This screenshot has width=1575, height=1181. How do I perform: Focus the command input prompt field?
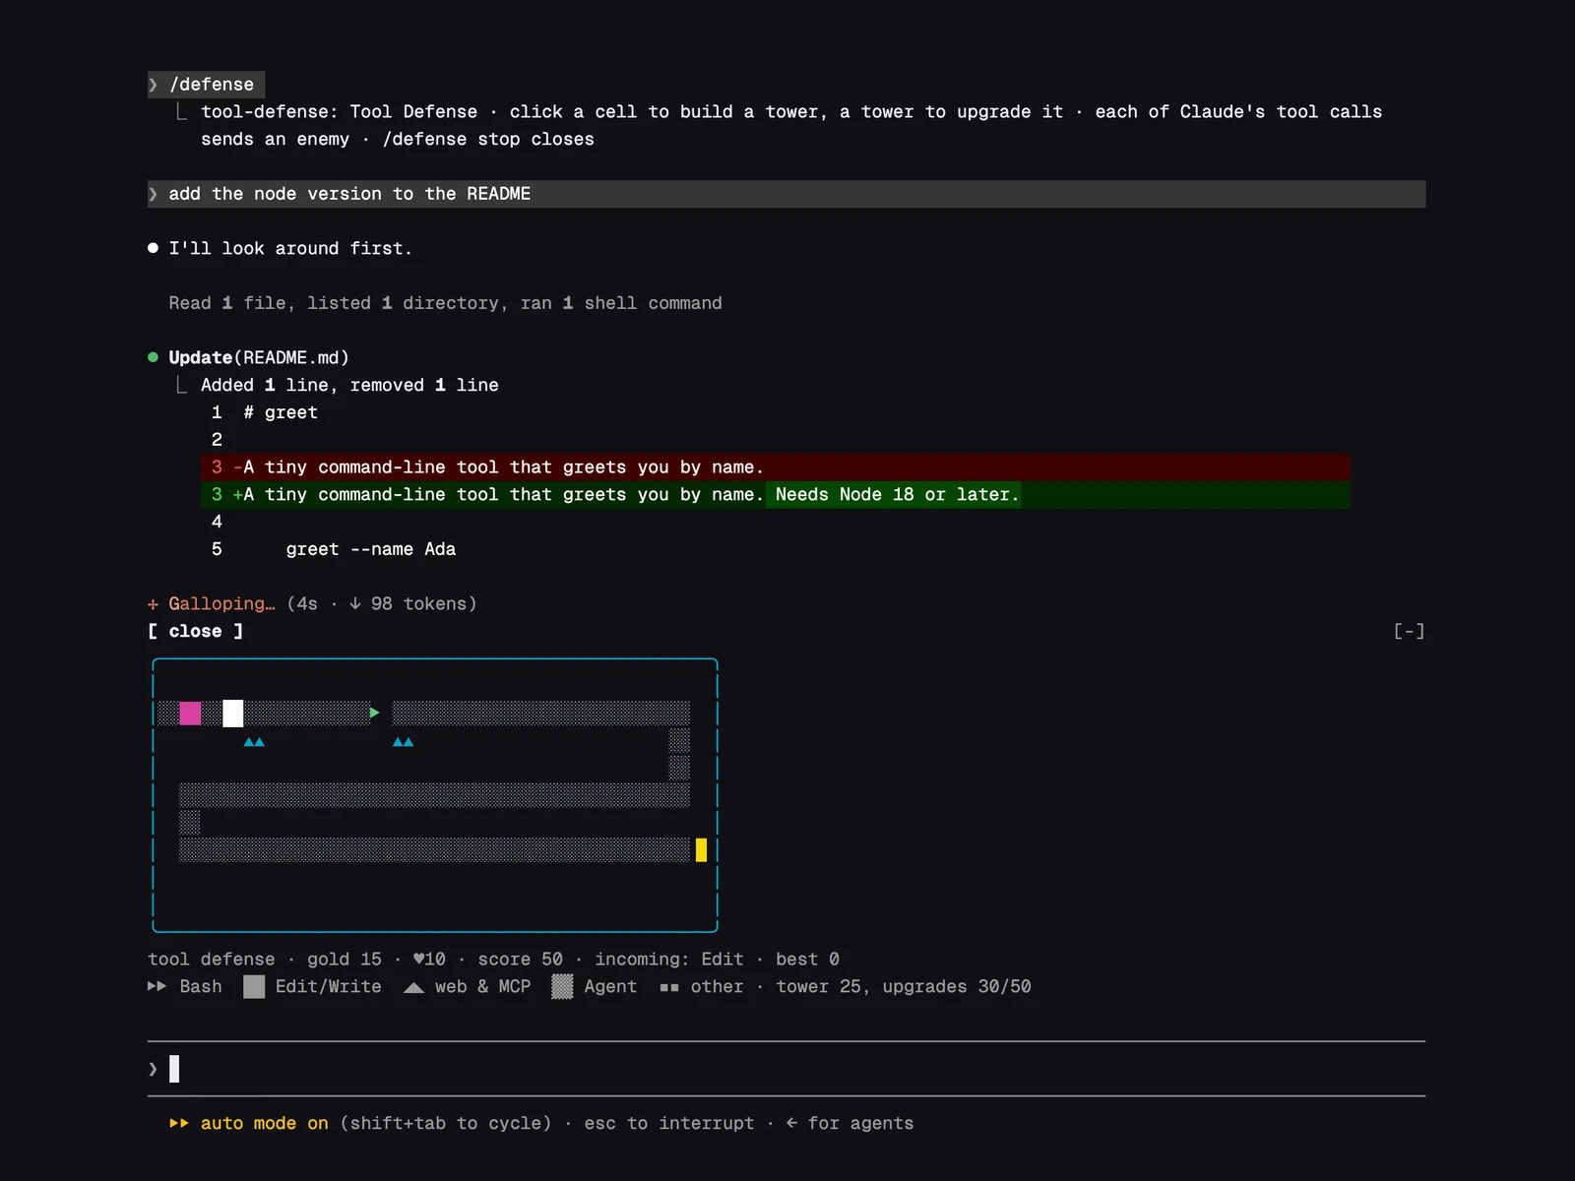tap(787, 1069)
